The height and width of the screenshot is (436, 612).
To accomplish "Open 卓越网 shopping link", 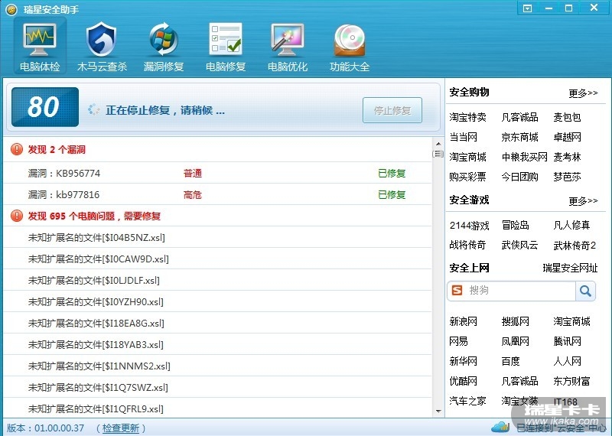I will (567, 137).
